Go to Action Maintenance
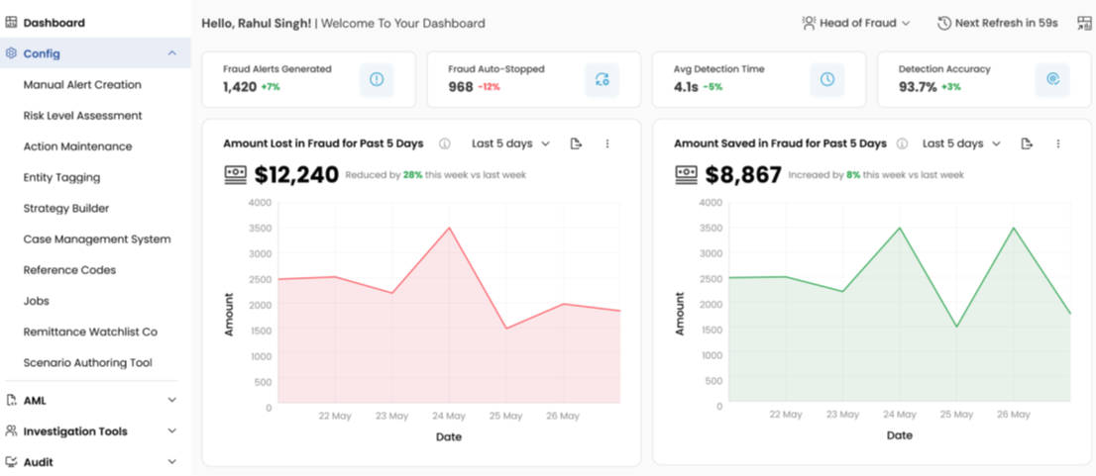This screenshot has height=476, width=1096. pyautogui.click(x=77, y=146)
